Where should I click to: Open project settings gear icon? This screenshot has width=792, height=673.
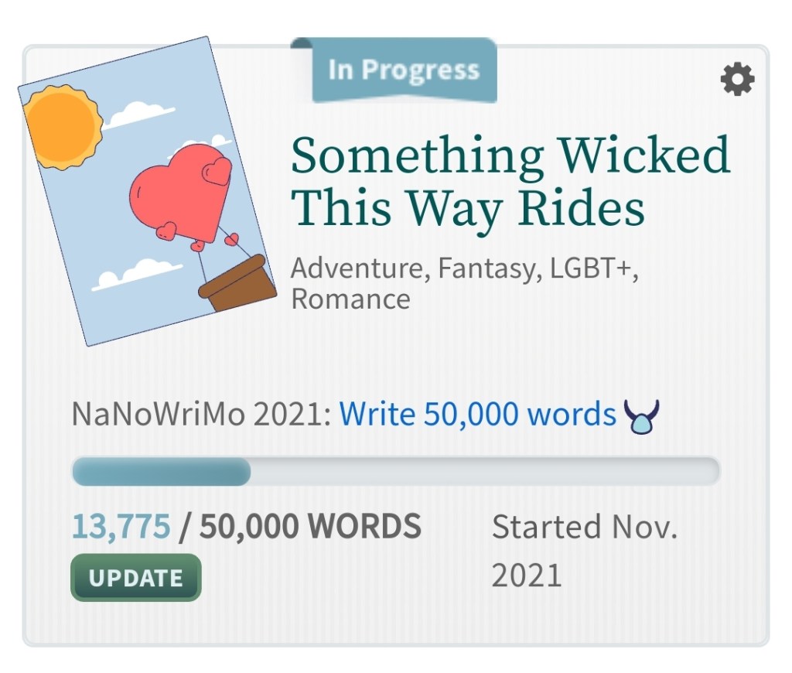click(x=737, y=79)
